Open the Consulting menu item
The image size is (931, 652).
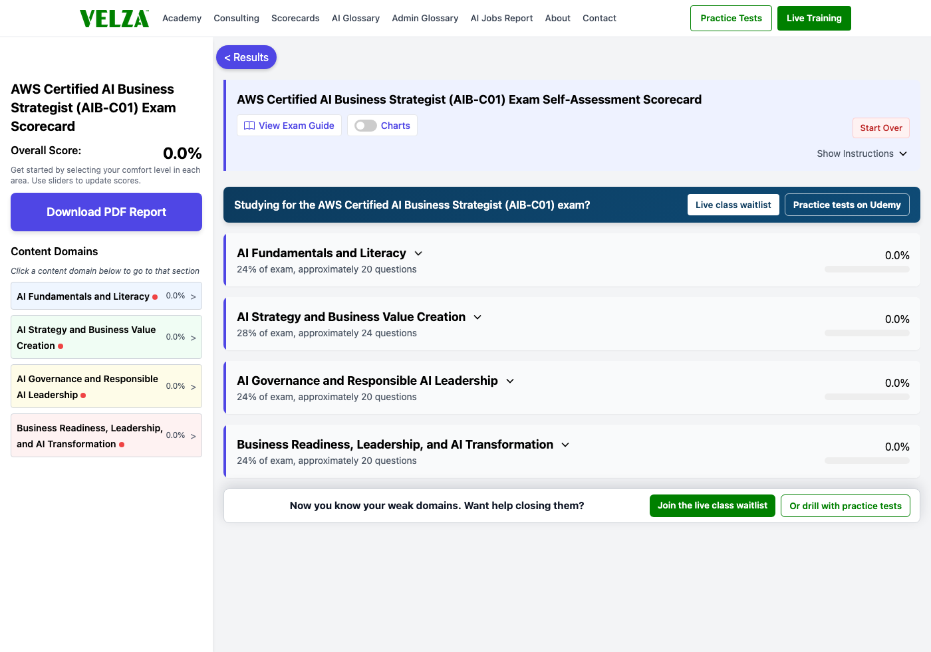pyautogui.click(x=236, y=18)
